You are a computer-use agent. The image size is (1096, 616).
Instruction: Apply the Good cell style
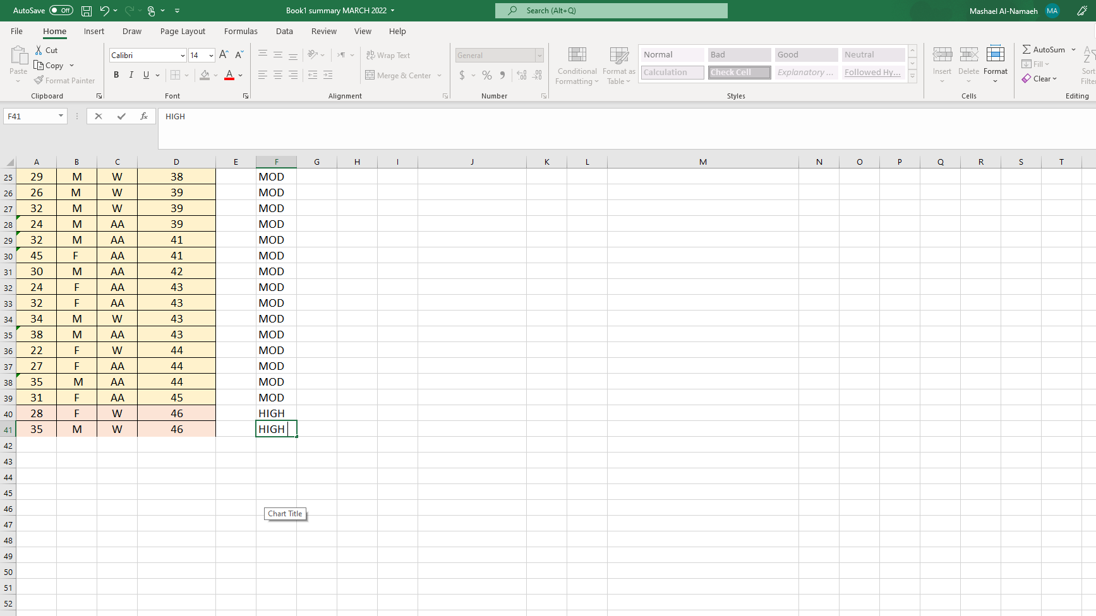click(806, 55)
